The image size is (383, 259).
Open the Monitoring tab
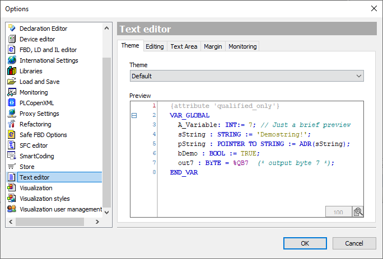pyautogui.click(x=242, y=46)
